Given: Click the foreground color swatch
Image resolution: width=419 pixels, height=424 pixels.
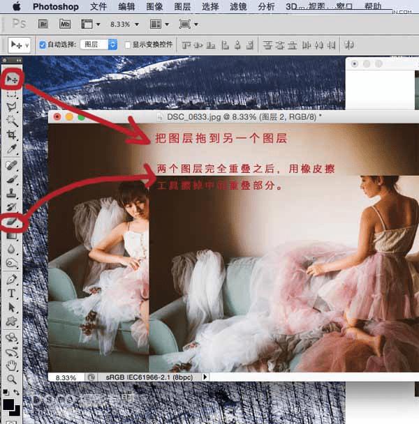Looking at the screenshot, I should pos(8,404).
